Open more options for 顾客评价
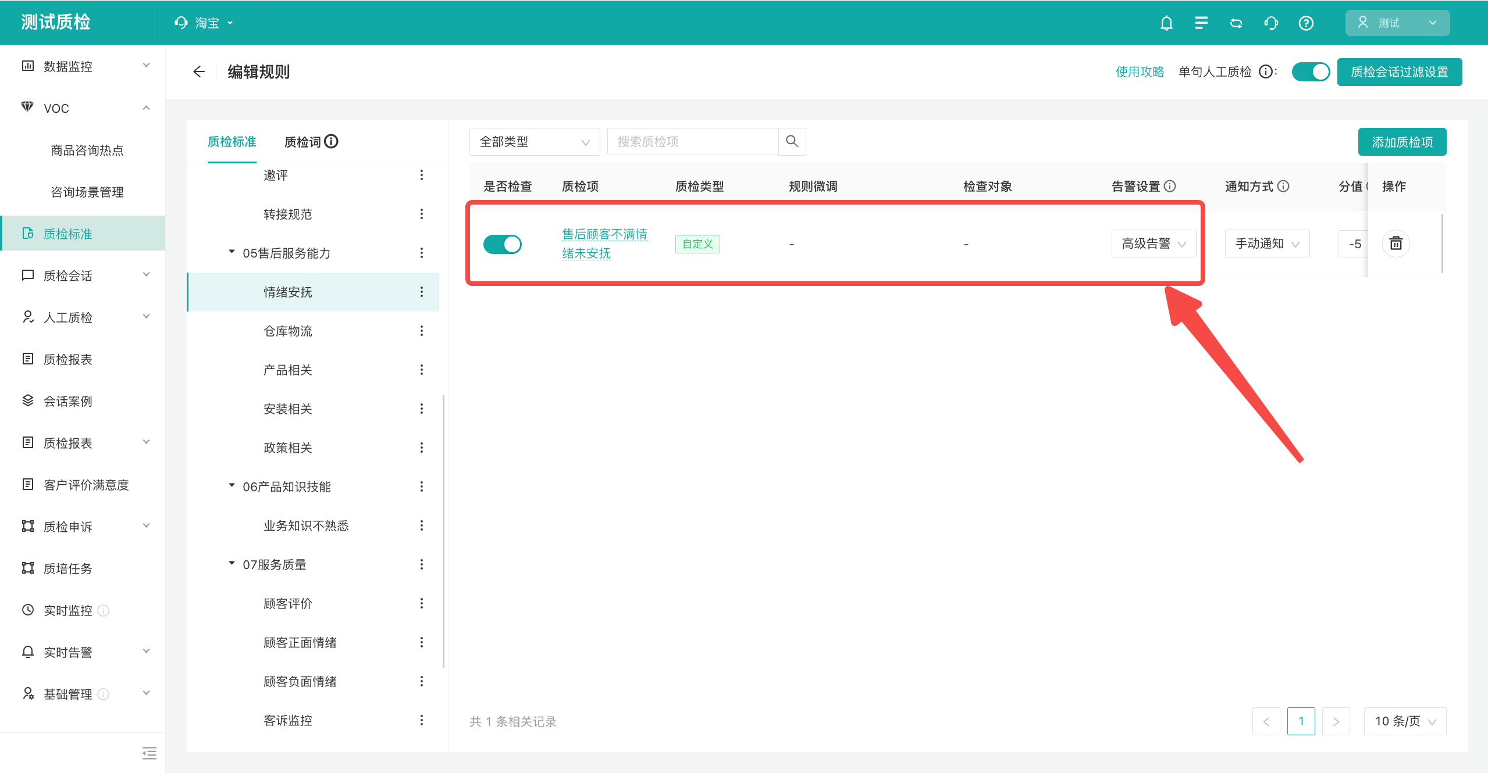The width and height of the screenshot is (1488, 773). pyautogui.click(x=422, y=603)
